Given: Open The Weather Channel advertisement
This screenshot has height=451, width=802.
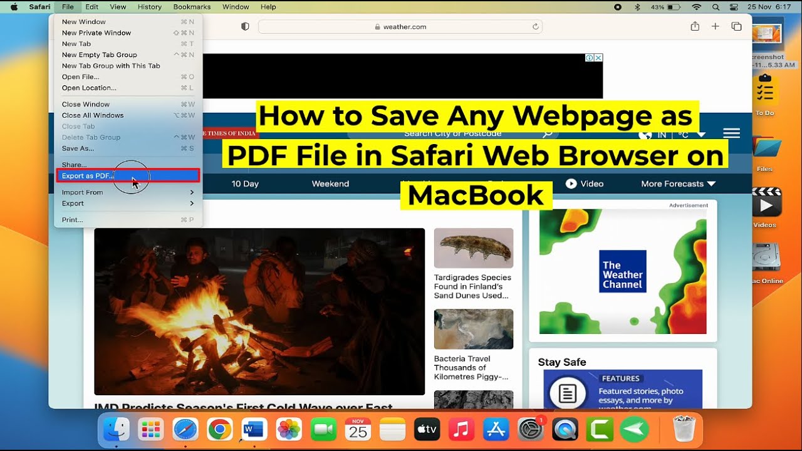Looking at the screenshot, I should tap(623, 271).
